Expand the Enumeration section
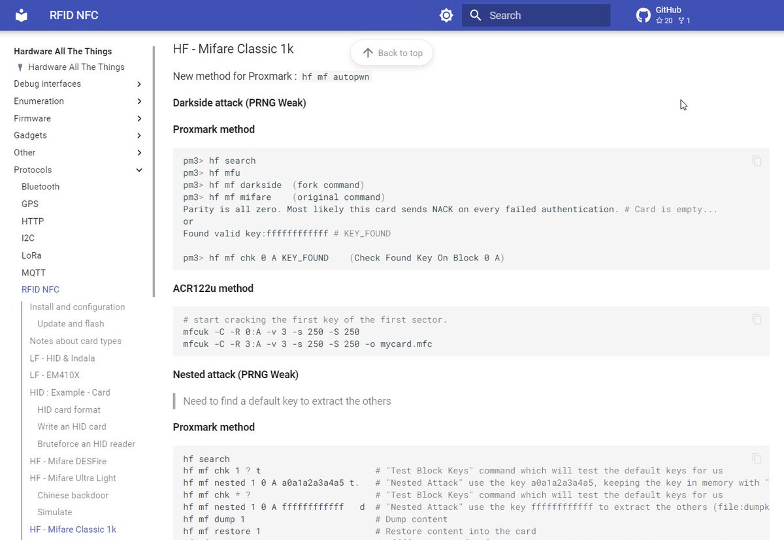Screen dimensions: 784x540 tap(139, 101)
